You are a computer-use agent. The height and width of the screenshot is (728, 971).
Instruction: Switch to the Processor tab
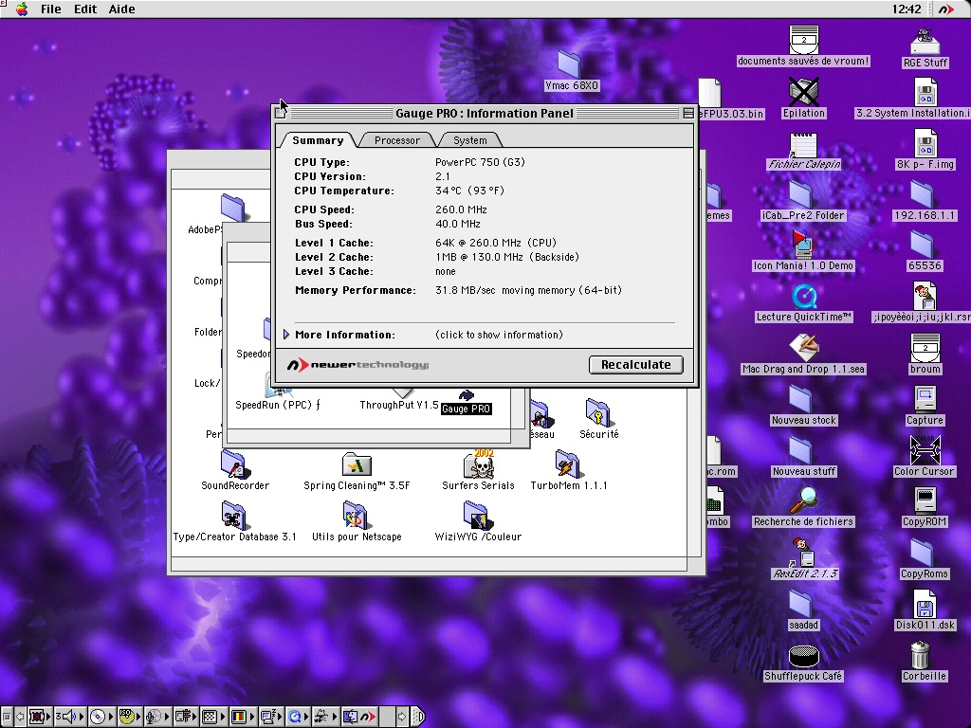(x=397, y=140)
